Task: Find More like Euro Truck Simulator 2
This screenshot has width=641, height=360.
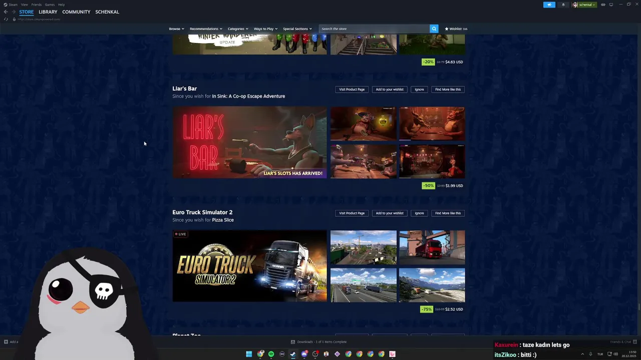Action: pos(448,213)
